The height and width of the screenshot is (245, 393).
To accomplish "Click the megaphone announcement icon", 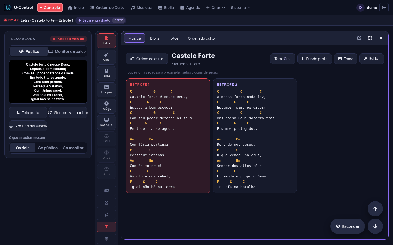I will (x=106, y=215).
